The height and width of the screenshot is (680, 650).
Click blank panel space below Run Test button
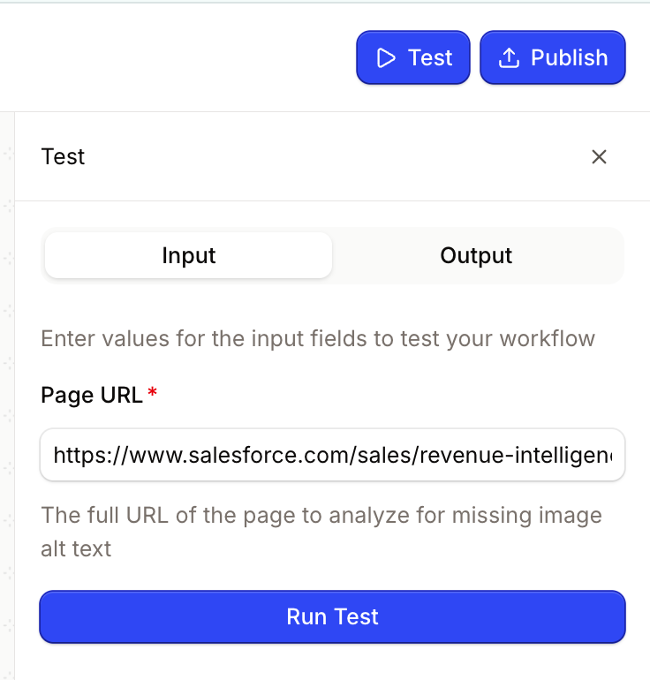pos(332,661)
